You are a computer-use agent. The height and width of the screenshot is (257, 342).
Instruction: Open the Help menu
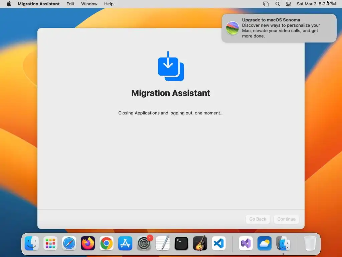(x=109, y=4)
